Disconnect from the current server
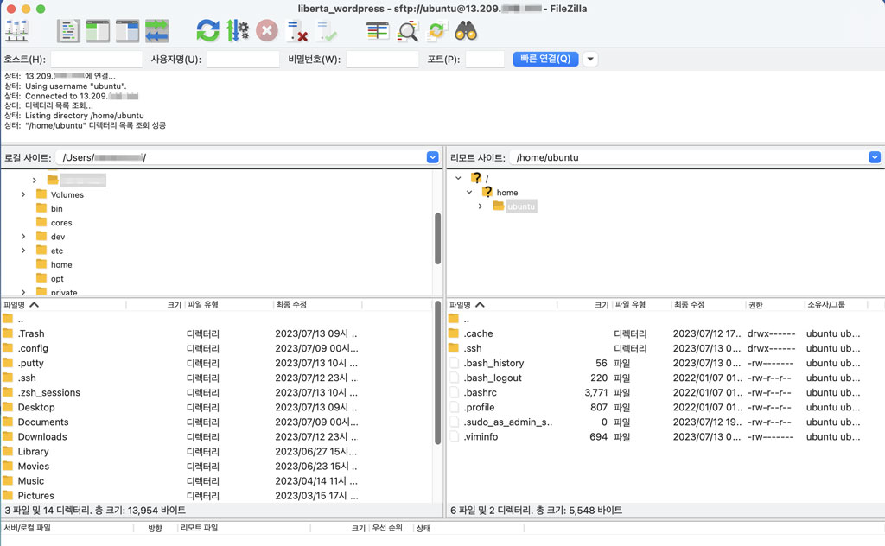 tap(296, 32)
